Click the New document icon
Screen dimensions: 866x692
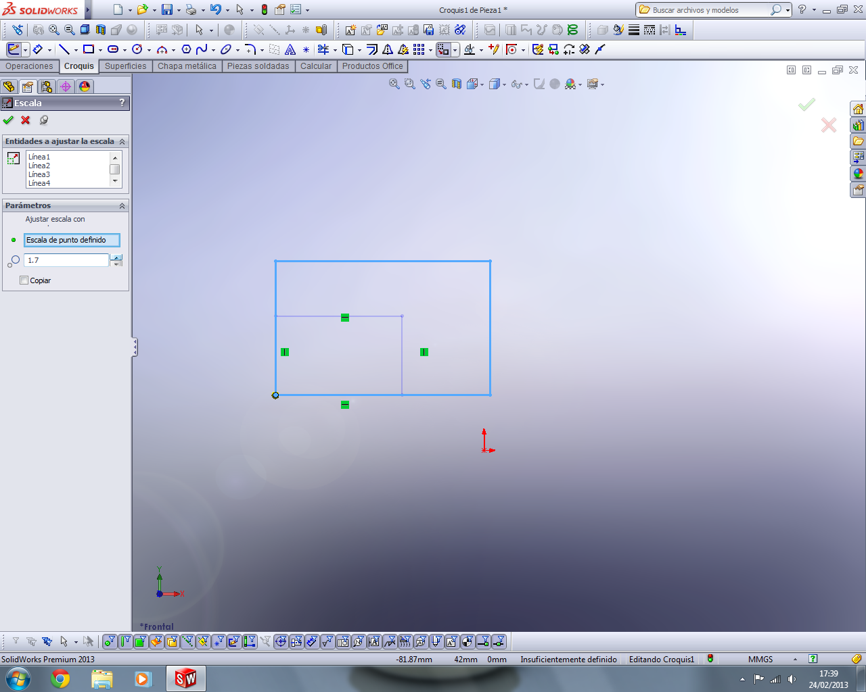[118, 9]
